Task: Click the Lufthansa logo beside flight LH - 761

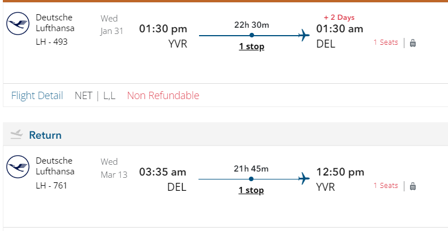Action: [18, 167]
